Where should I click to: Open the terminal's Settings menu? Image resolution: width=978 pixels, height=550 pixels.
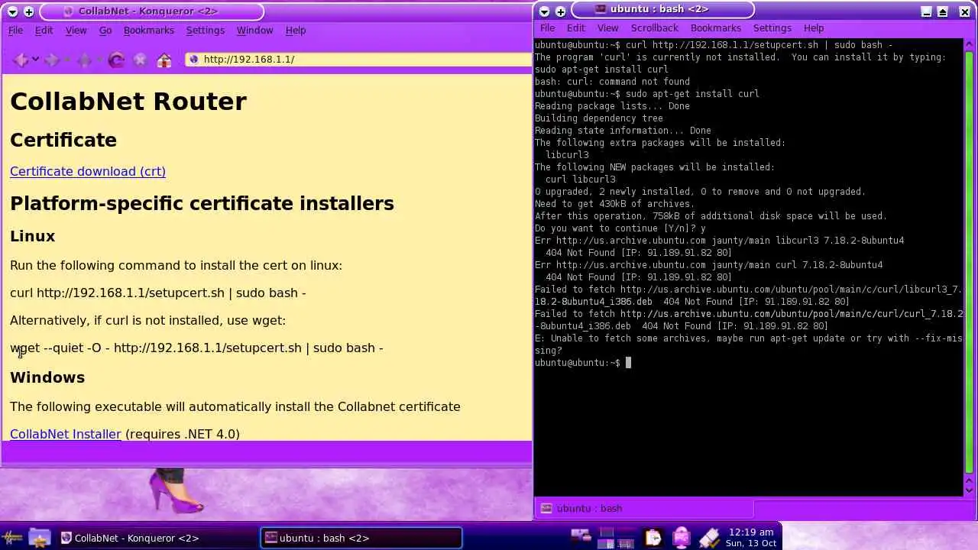point(772,28)
